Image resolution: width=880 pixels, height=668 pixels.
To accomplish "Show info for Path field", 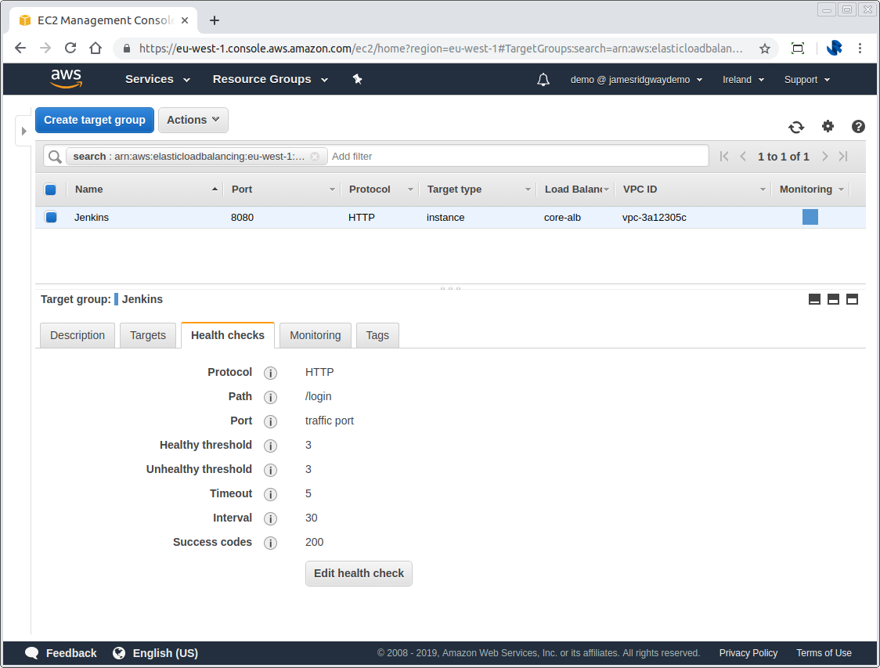I will (271, 397).
